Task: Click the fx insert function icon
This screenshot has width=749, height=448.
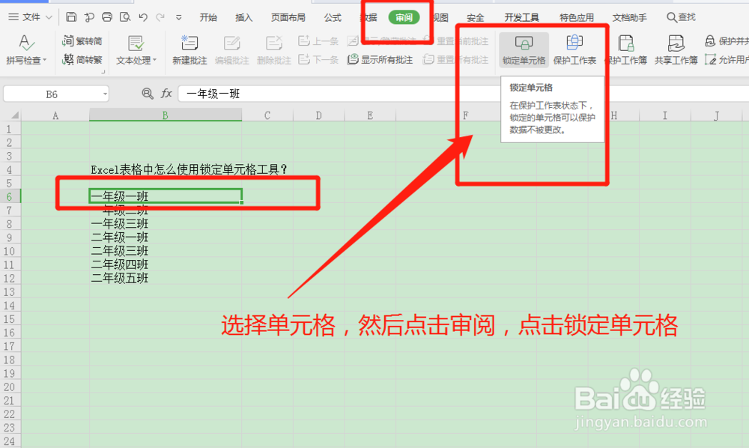Action: [166, 94]
